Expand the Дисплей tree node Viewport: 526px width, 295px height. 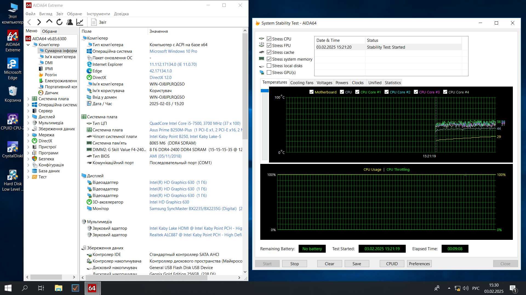28,117
